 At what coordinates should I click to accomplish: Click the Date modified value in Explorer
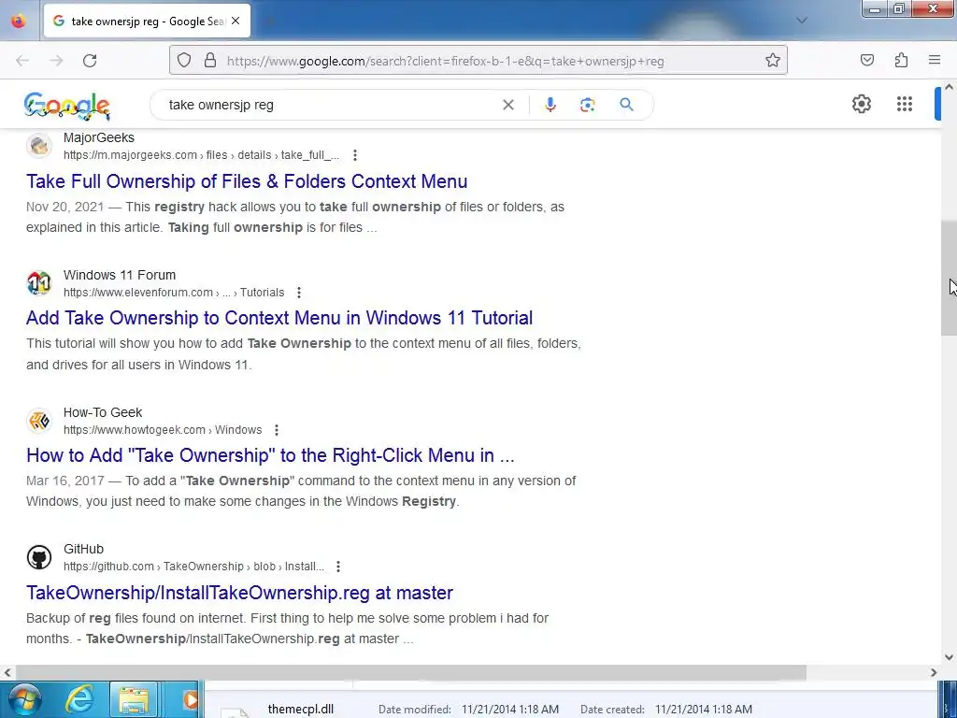(509, 710)
